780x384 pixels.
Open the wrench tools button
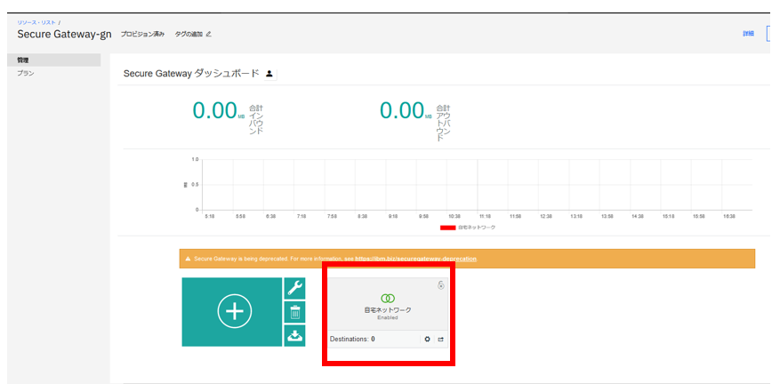pyautogui.click(x=294, y=288)
